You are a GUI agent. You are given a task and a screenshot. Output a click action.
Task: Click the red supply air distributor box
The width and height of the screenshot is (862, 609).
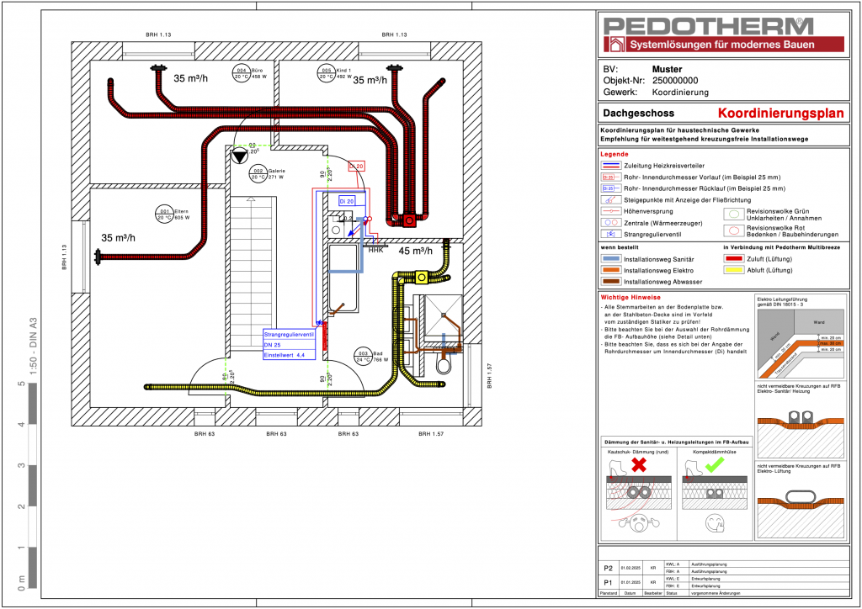click(410, 220)
